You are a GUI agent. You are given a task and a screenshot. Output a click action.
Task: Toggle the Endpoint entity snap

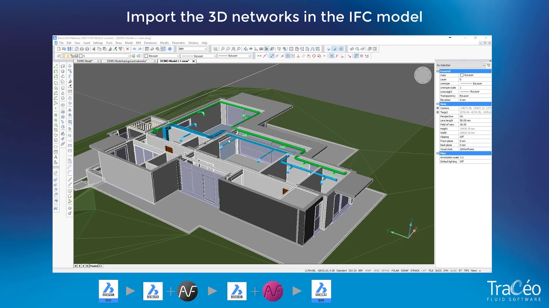click(x=272, y=56)
